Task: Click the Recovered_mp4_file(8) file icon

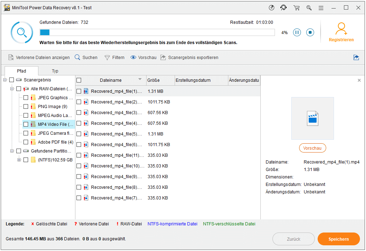Action: (86, 187)
